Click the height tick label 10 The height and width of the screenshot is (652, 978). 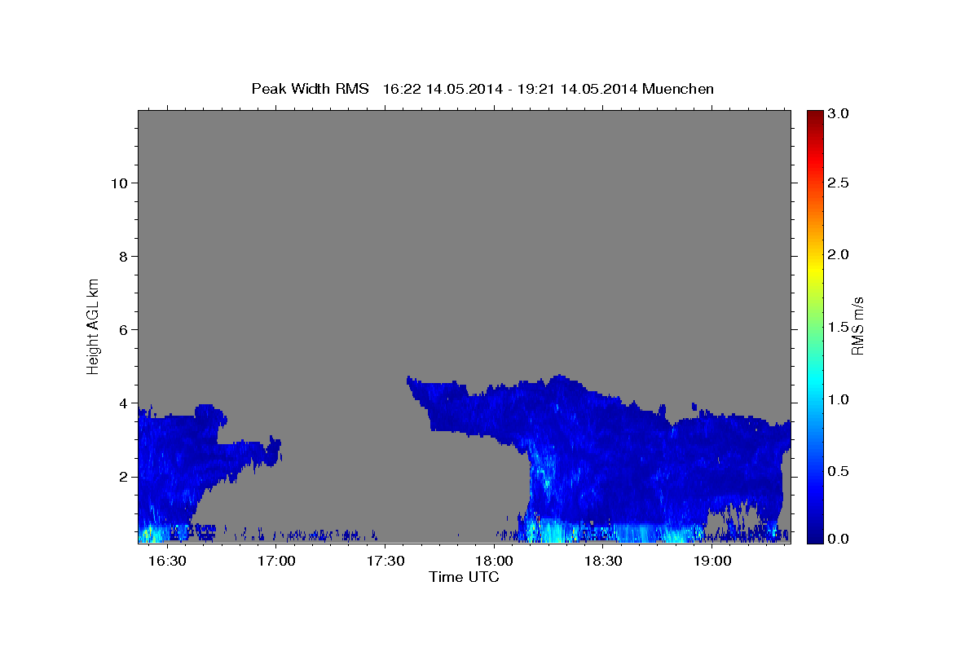click(118, 183)
